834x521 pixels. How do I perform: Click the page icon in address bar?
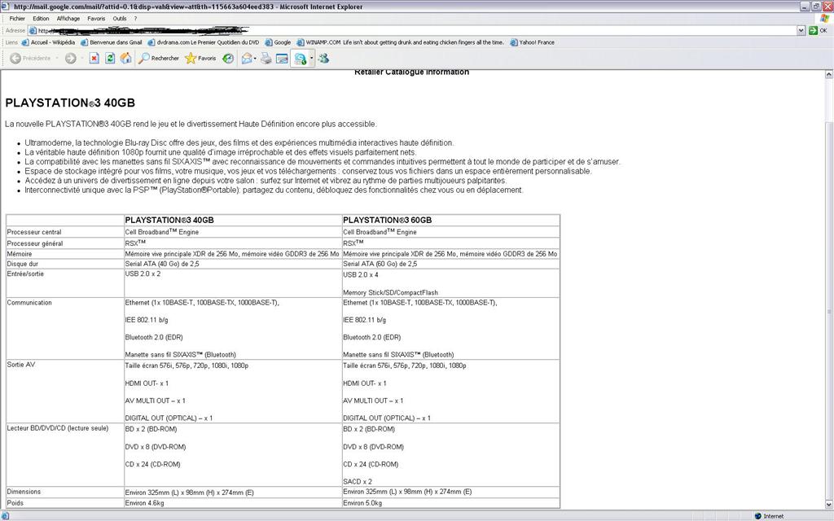(x=33, y=31)
